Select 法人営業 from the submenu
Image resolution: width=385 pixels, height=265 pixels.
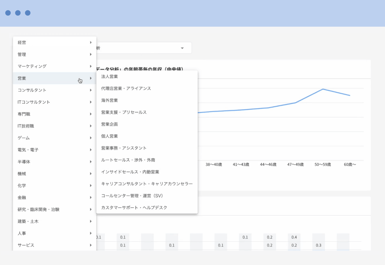pyautogui.click(x=109, y=77)
